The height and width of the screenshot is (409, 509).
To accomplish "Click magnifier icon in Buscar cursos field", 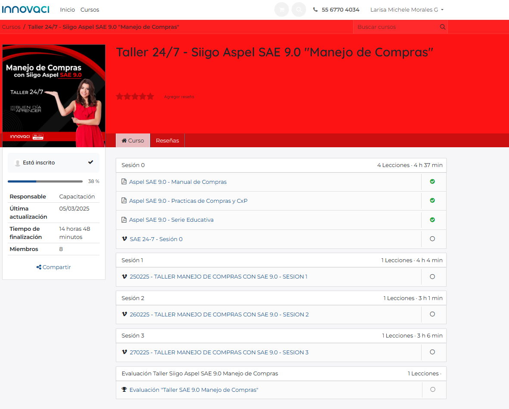I will click(x=442, y=27).
